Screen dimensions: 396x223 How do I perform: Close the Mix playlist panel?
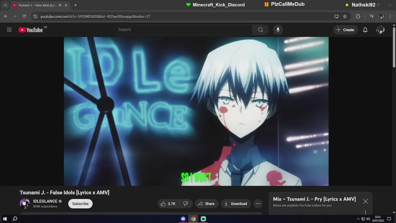pyautogui.click(x=365, y=201)
